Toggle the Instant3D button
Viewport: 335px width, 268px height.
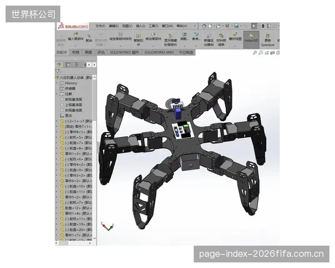coord(251,40)
